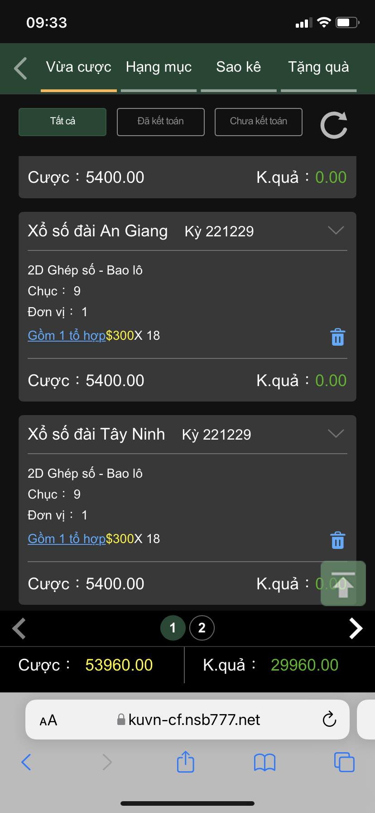The height and width of the screenshot is (813, 375).
Task: Reload page from the address bar
Action: (x=329, y=719)
